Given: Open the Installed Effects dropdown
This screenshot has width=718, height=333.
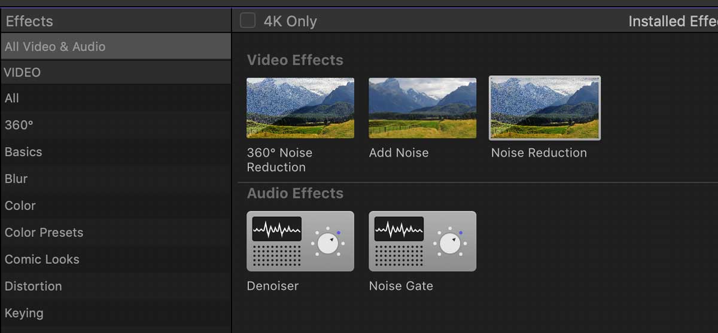Looking at the screenshot, I should coord(673,21).
